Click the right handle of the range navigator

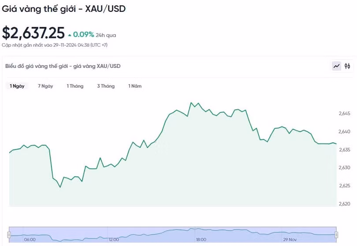coord(336,235)
